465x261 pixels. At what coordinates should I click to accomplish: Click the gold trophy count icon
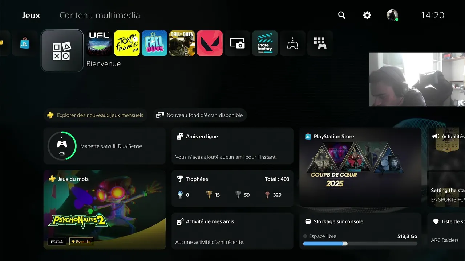click(209, 195)
